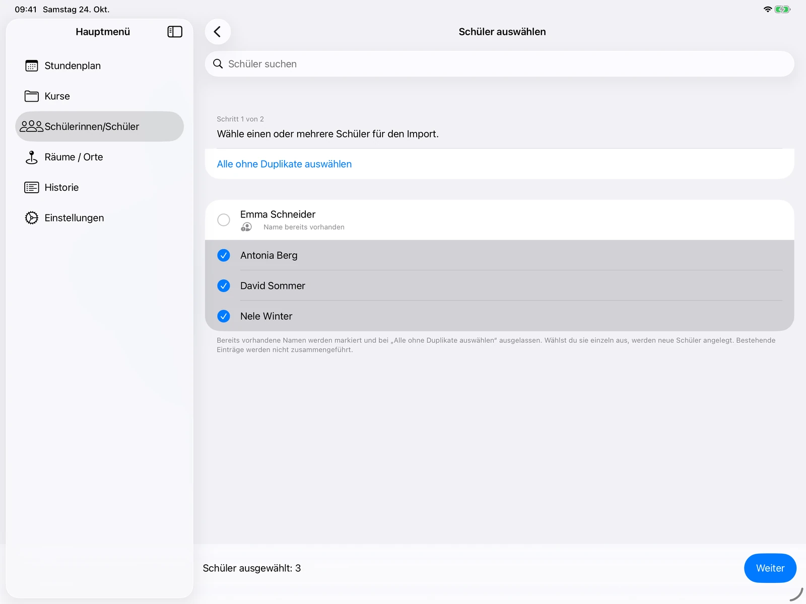This screenshot has width=806, height=604.
Task: Uncheck Nele Winter
Action: pos(224,316)
